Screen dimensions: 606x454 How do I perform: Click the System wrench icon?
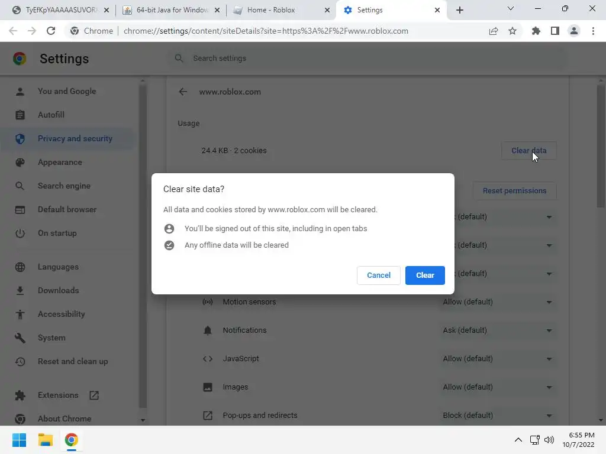click(x=20, y=338)
